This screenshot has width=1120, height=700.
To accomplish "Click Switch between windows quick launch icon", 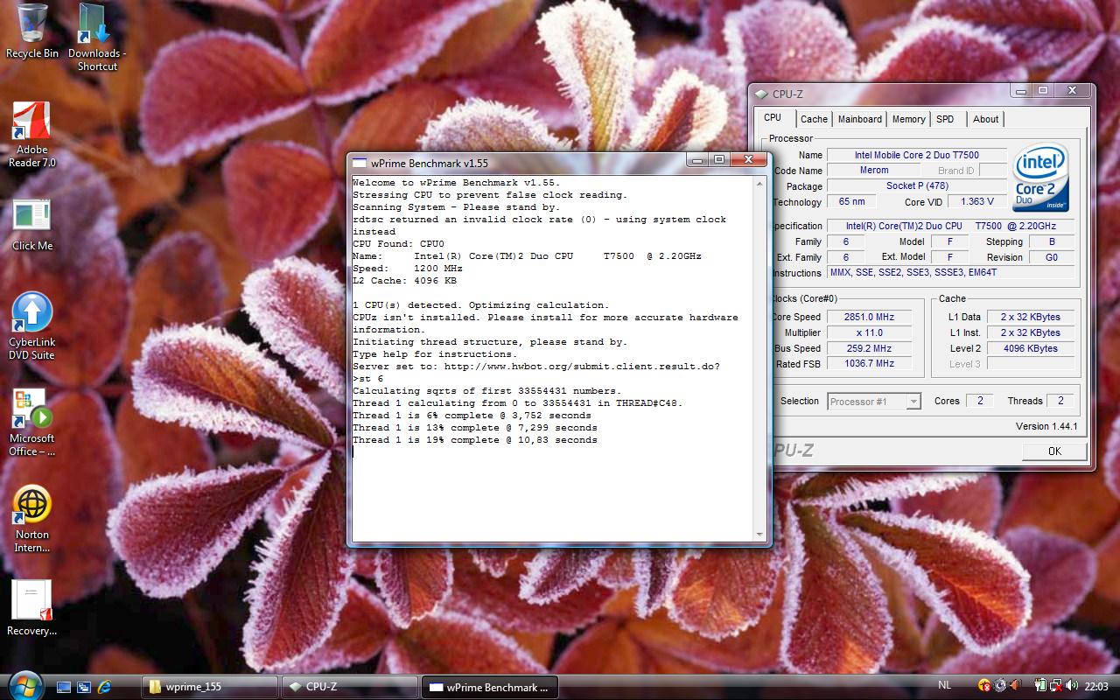I will (84, 687).
